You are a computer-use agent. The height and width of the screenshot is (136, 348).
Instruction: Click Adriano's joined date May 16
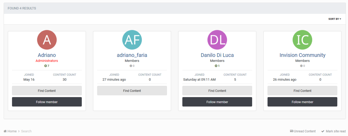pyautogui.click(x=29, y=79)
